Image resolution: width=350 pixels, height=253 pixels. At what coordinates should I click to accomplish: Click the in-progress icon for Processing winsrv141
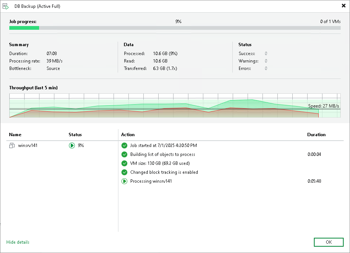pos(124,181)
